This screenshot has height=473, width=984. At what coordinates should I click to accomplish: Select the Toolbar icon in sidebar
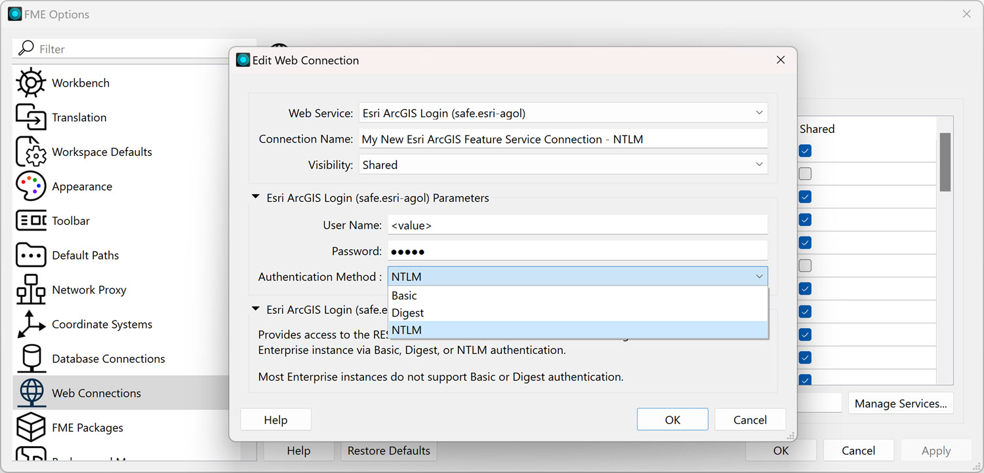tap(30, 221)
